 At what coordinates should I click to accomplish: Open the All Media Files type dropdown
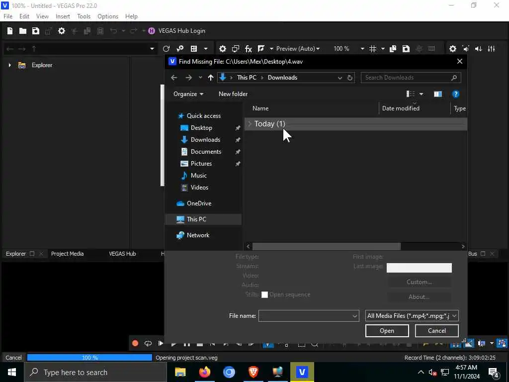(412, 316)
